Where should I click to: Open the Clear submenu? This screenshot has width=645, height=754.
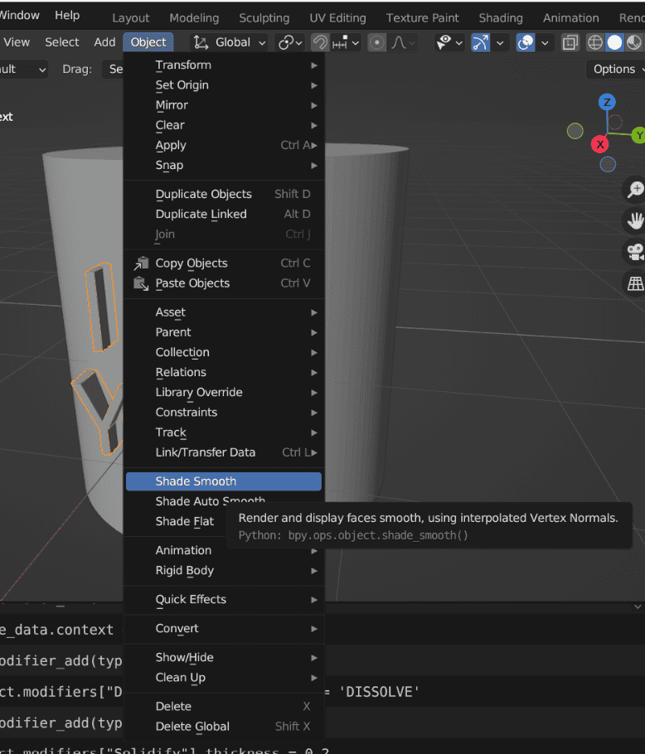pyautogui.click(x=224, y=125)
